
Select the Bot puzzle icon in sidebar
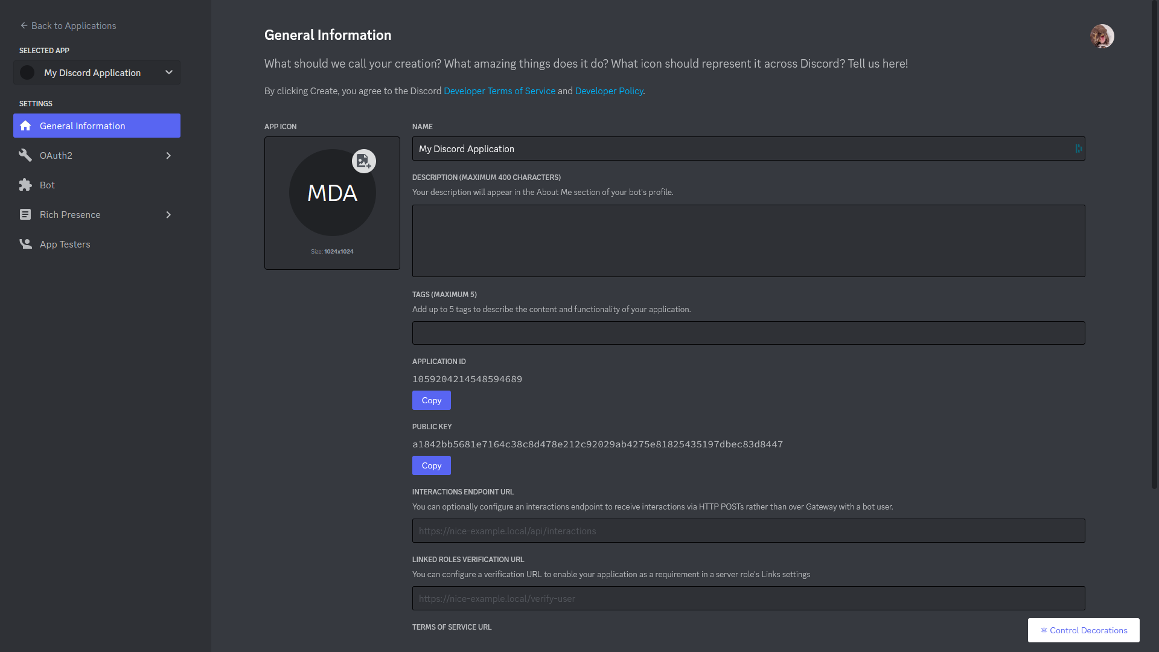[x=25, y=185]
